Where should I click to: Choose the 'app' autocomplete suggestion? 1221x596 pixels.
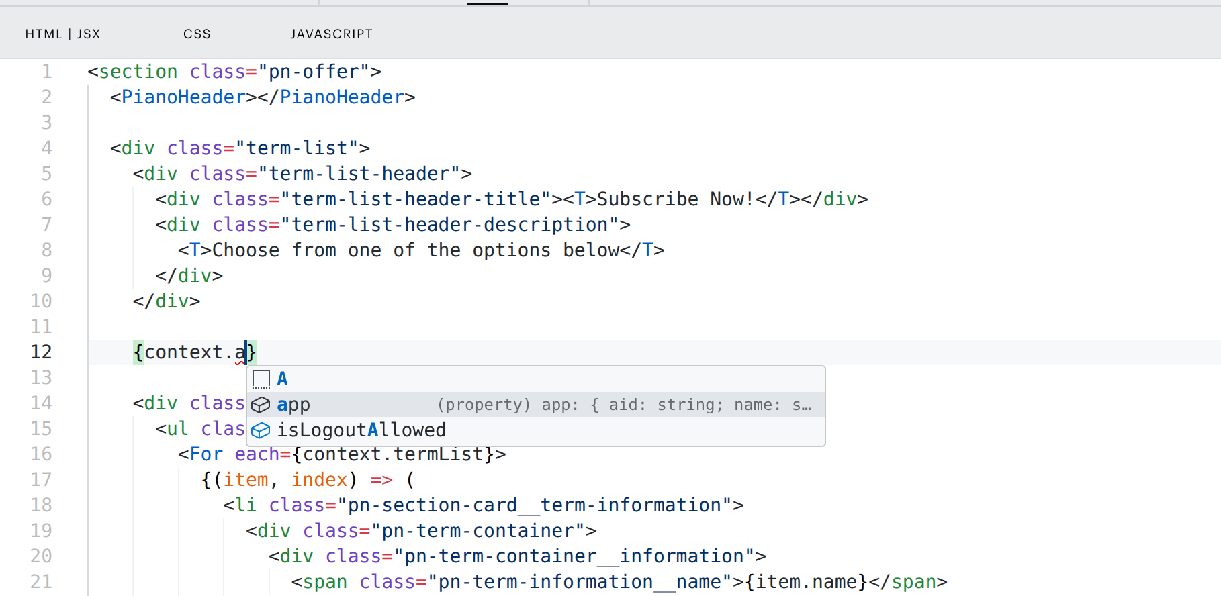pyautogui.click(x=536, y=405)
